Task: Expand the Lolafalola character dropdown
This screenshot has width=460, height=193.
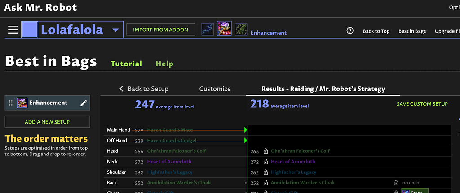Action: click(115, 30)
